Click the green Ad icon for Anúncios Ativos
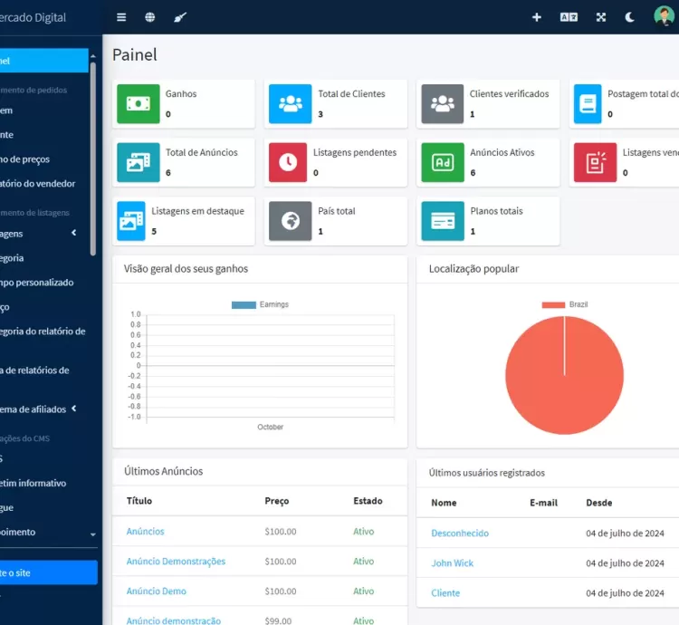 (442, 162)
